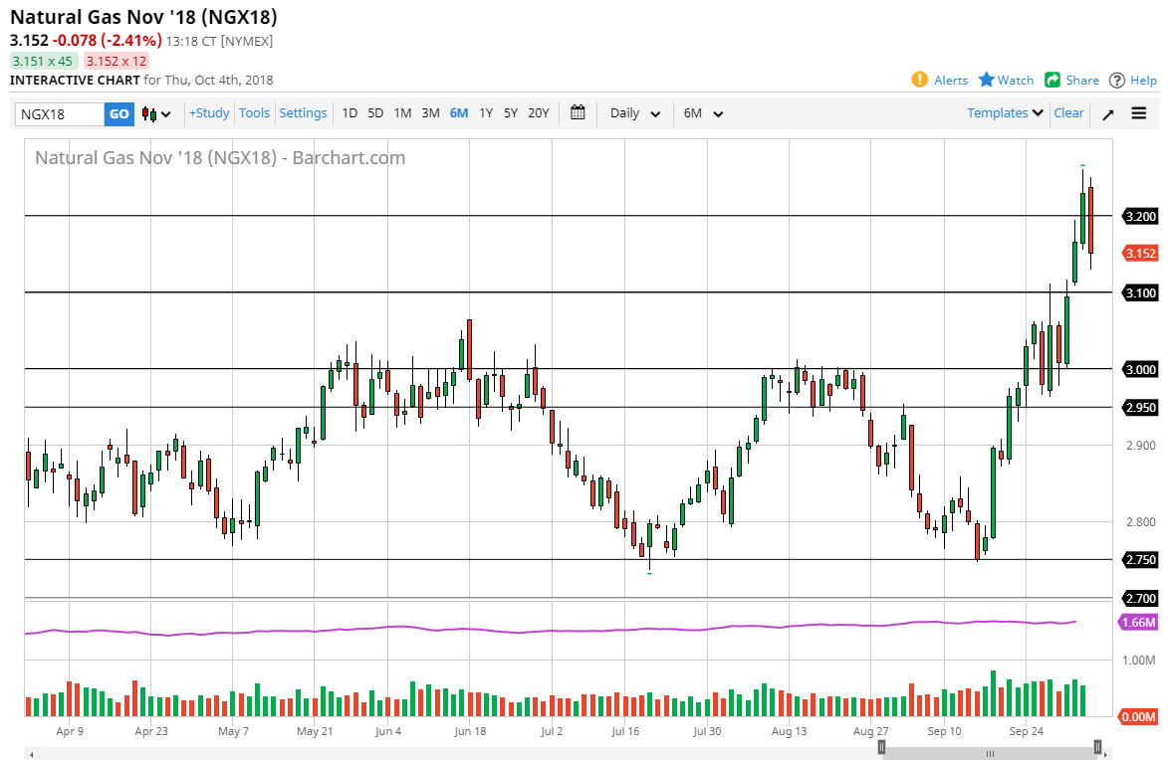Click the left handle of the date range slider
This screenshot has height=760, width=1168.
(x=883, y=747)
